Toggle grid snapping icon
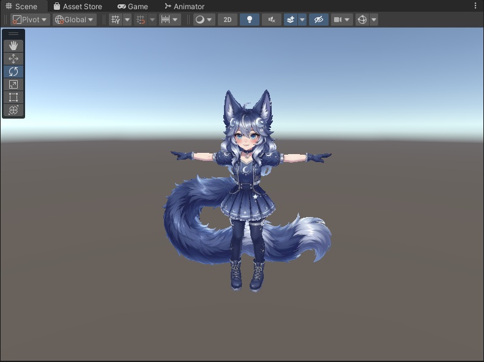Image resolution: width=484 pixels, height=362 pixels. [141, 20]
